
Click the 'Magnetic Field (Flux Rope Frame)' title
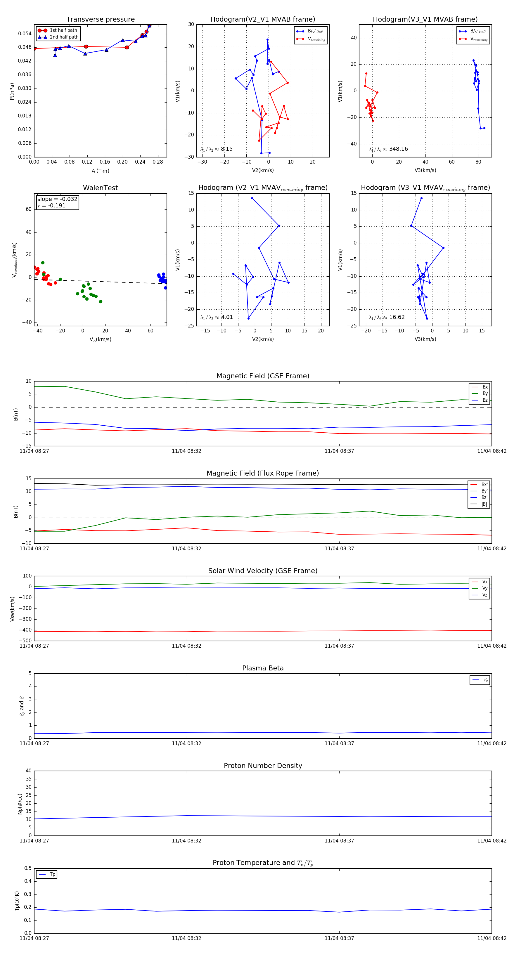(x=263, y=474)
